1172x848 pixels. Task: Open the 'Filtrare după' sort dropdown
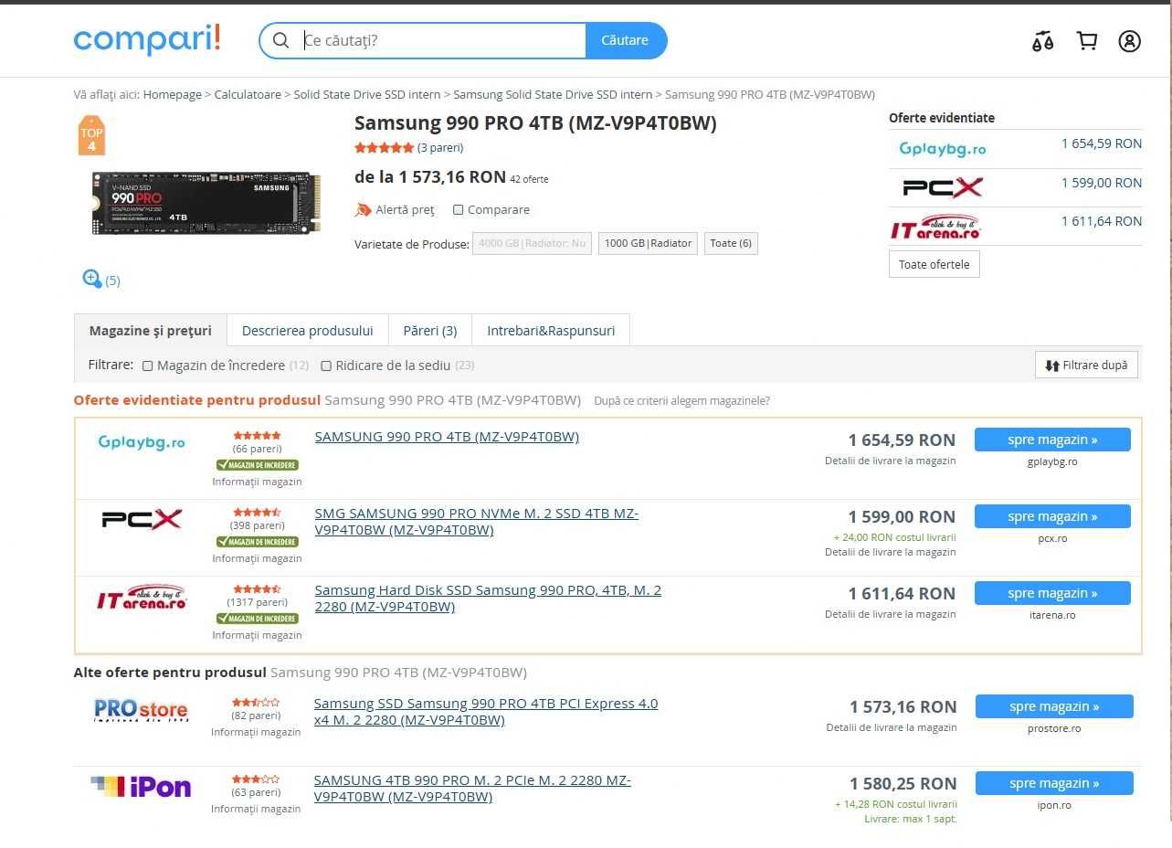[x=1087, y=365]
